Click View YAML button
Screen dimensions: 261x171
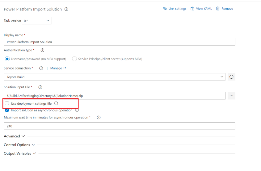point(201,9)
